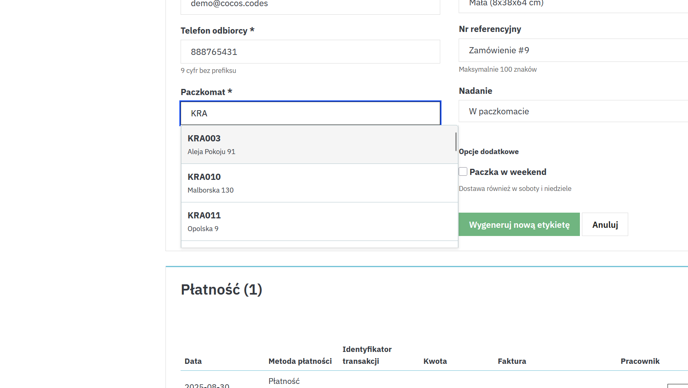The image size is (688, 388).
Task: Click the 2025-08-30 payment date cell
Action: click(207, 385)
